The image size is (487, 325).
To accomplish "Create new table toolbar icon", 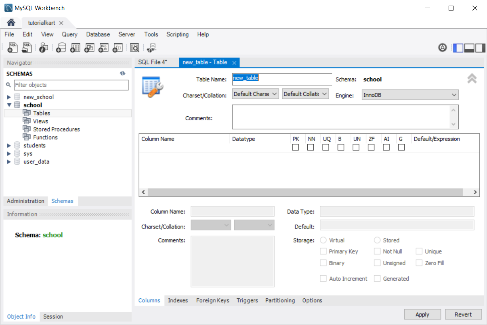I will point(75,48).
